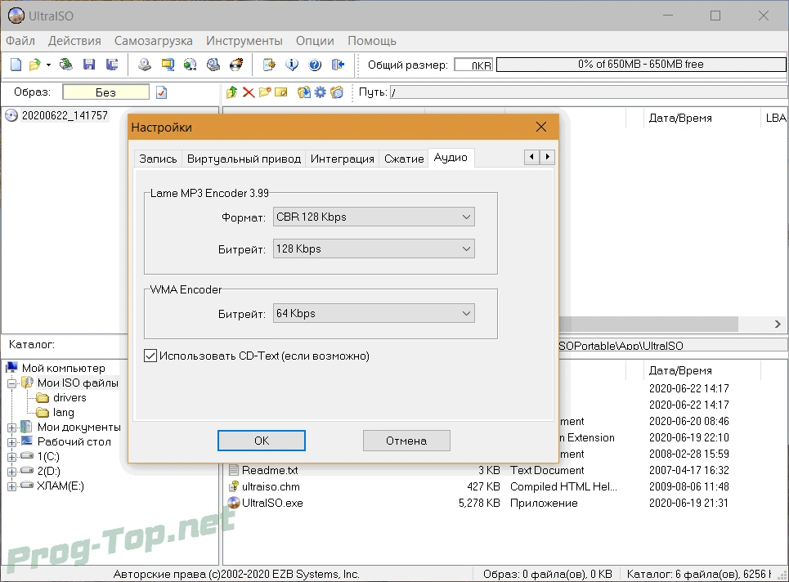Click the Options wrench icon in toolbar
The width and height of the screenshot is (789, 582).
tap(269, 65)
